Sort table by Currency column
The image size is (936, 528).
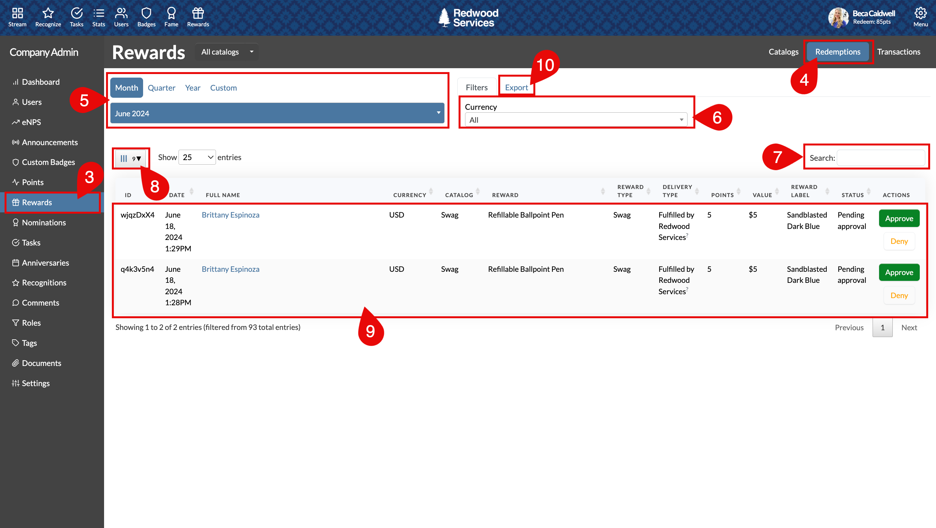pos(413,191)
